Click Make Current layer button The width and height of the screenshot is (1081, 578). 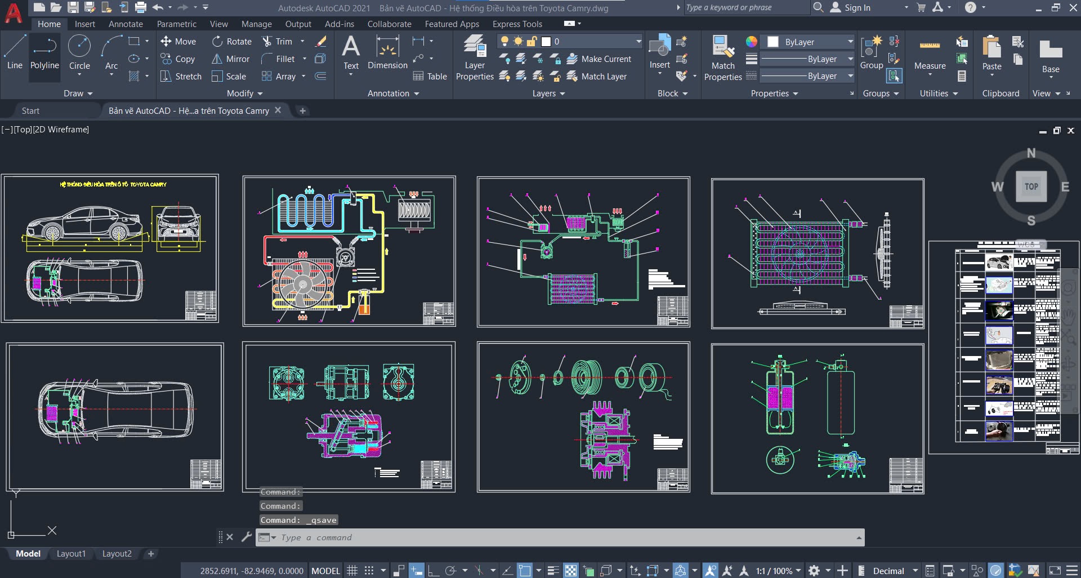point(599,59)
